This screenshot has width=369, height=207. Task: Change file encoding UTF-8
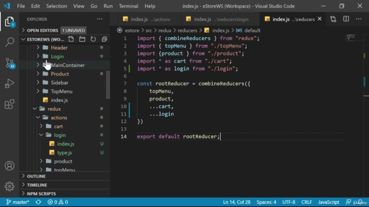click(x=289, y=202)
